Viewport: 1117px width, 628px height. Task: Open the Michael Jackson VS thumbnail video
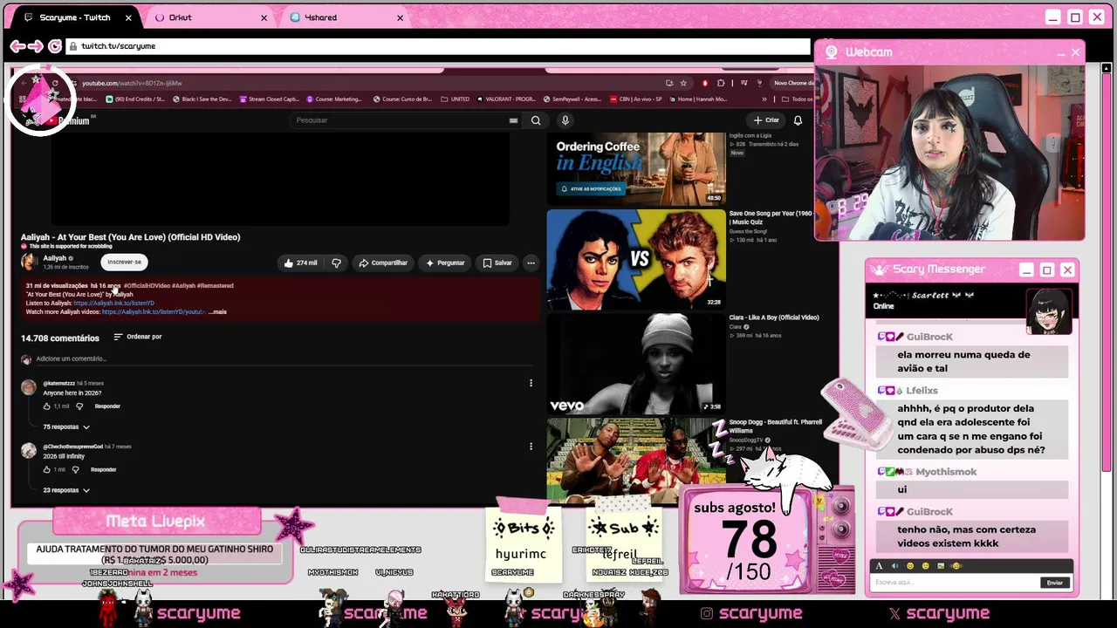coord(636,260)
